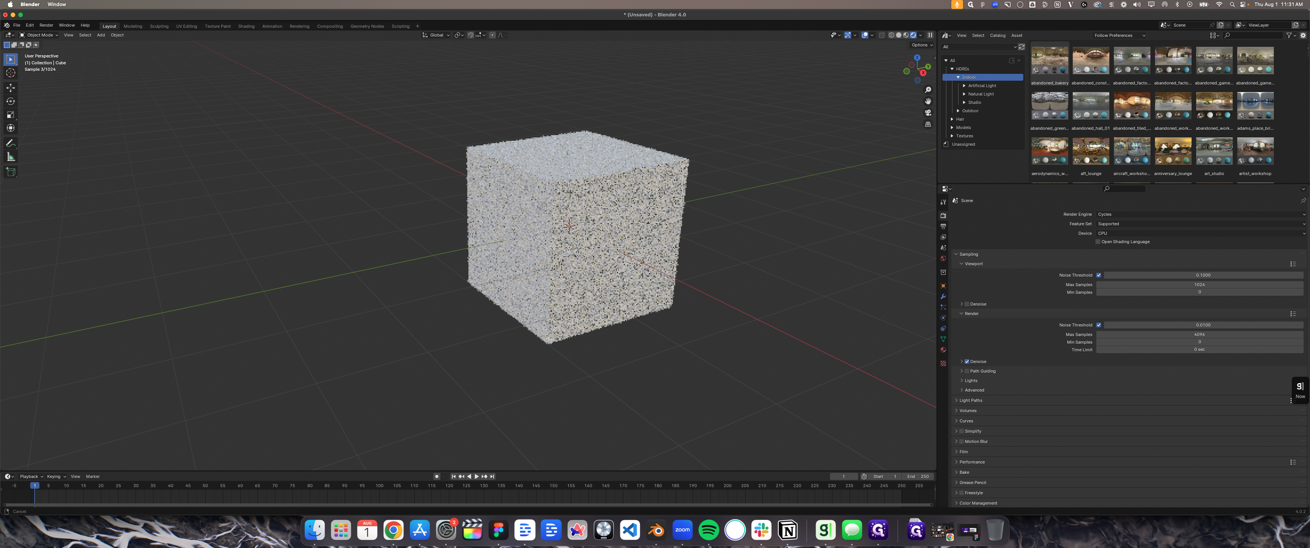Toggle camera view with camera icon

(928, 113)
